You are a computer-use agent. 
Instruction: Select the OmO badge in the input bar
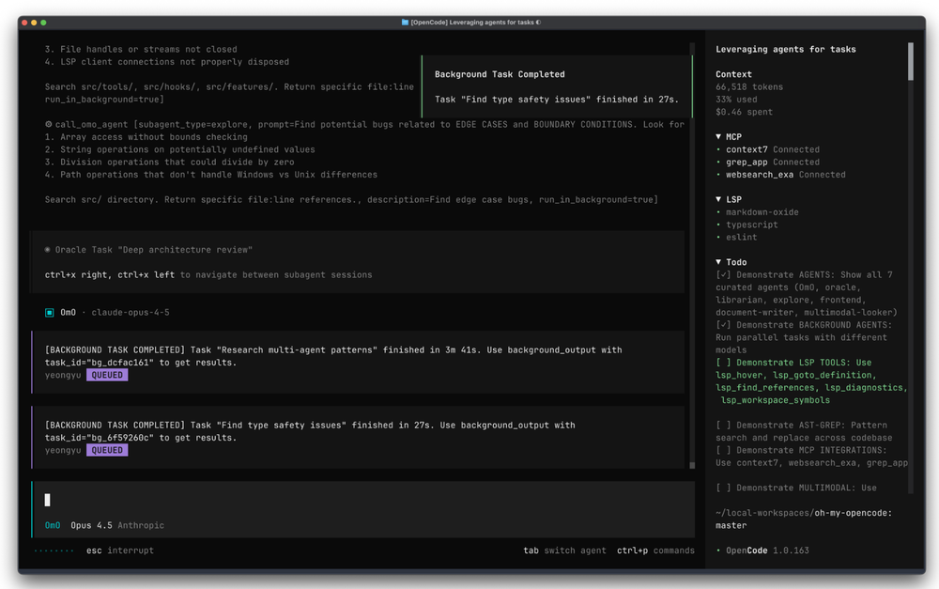54,525
